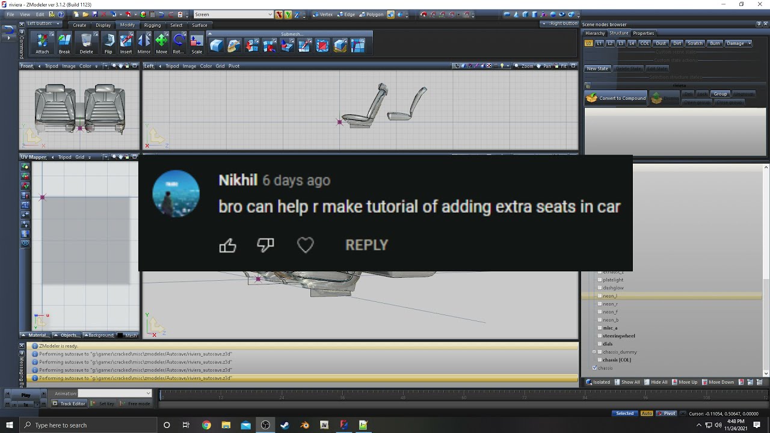
Task: Click the scene tree vertical scrollbar
Action: point(766,269)
